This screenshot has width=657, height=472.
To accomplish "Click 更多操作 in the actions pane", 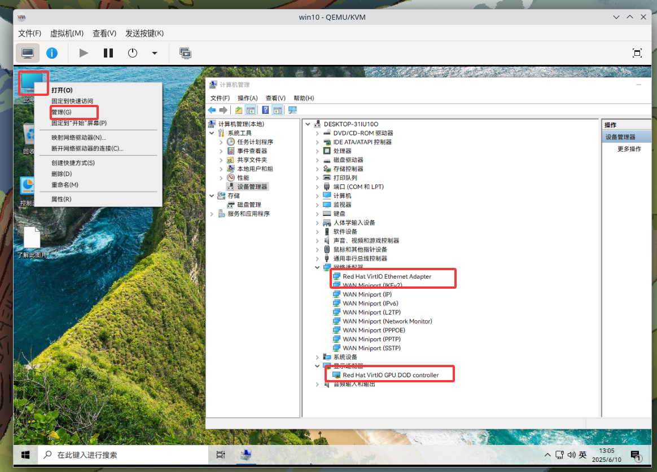I will [629, 149].
